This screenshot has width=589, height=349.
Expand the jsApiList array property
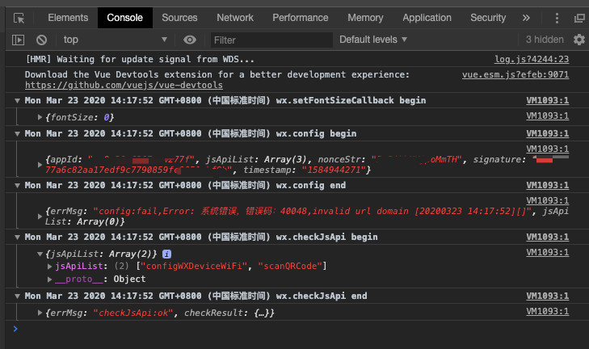click(x=49, y=267)
